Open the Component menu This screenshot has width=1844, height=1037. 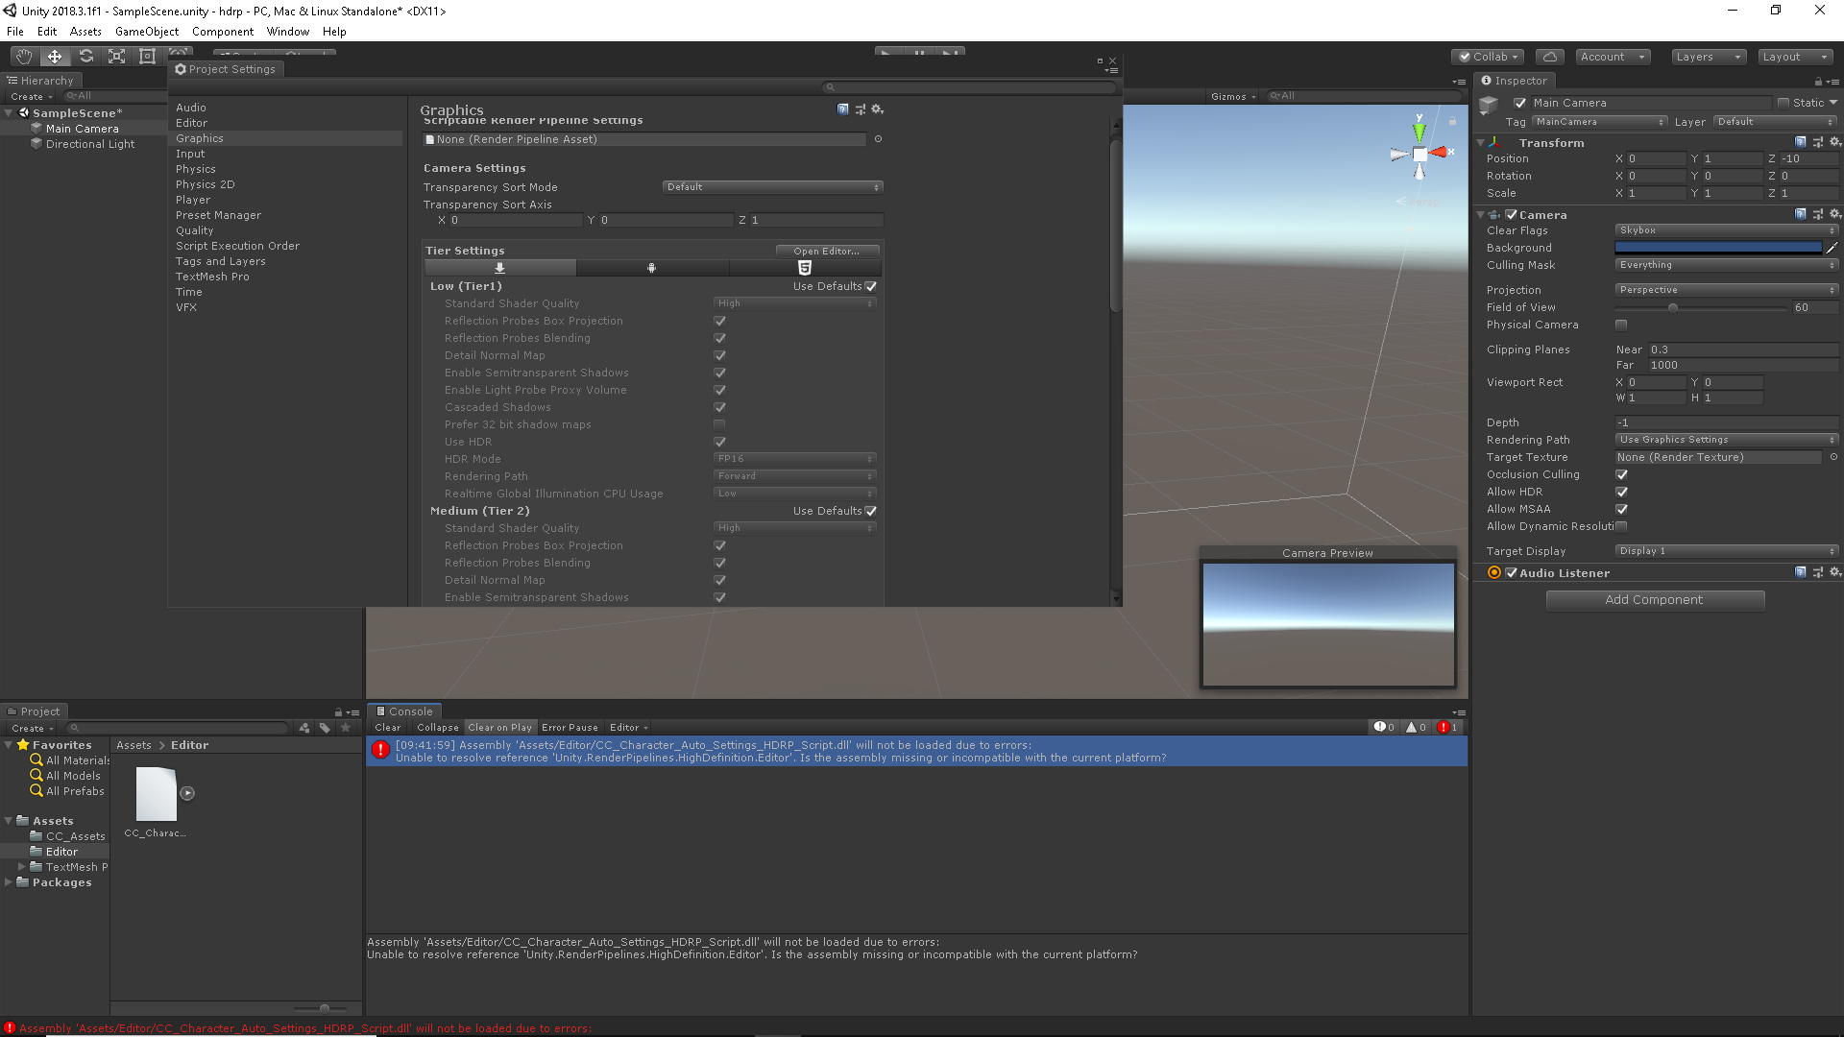coord(222,32)
